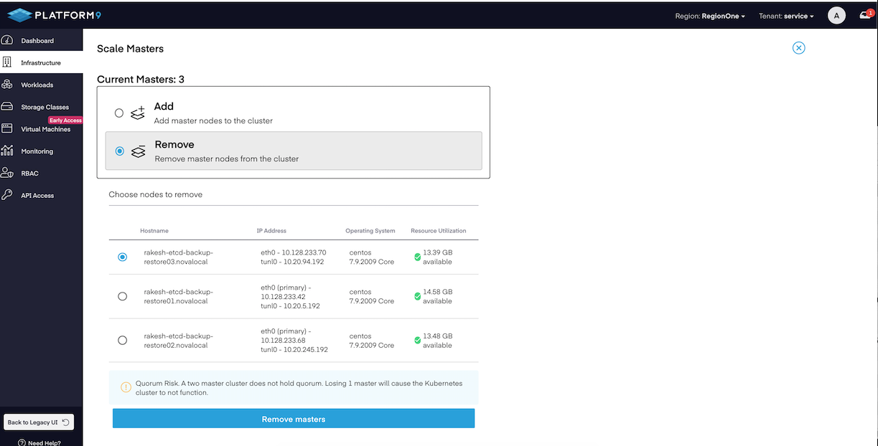Viewport: 878px width, 446px height.
Task: Click "13.39 GB available" text
Action: (438, 257)
